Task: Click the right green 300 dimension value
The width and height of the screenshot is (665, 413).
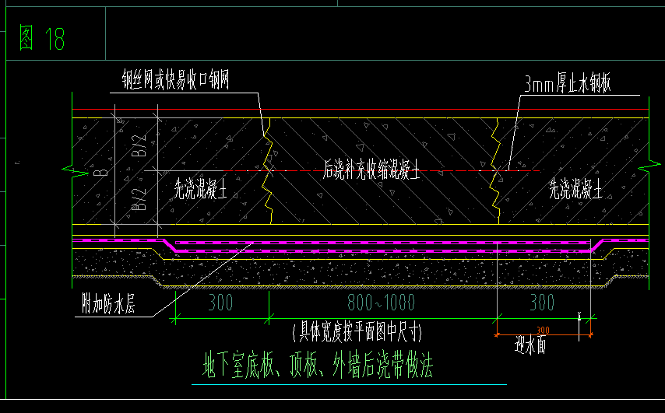Action: click(x=542, y=303)
